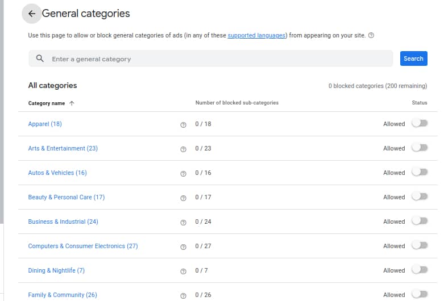Click help icon in Autos & Vehicles row
Screen dimensions: 444x301
pyautogui.click(x=183, y=173)
